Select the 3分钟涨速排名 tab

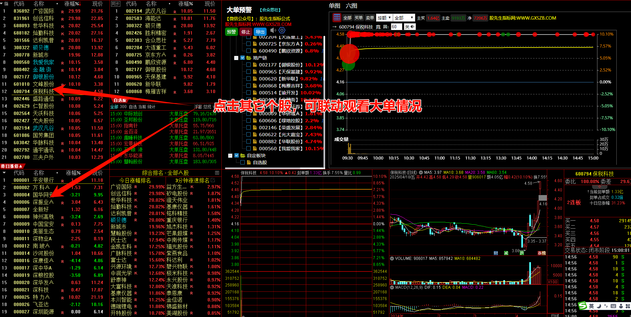192,180
